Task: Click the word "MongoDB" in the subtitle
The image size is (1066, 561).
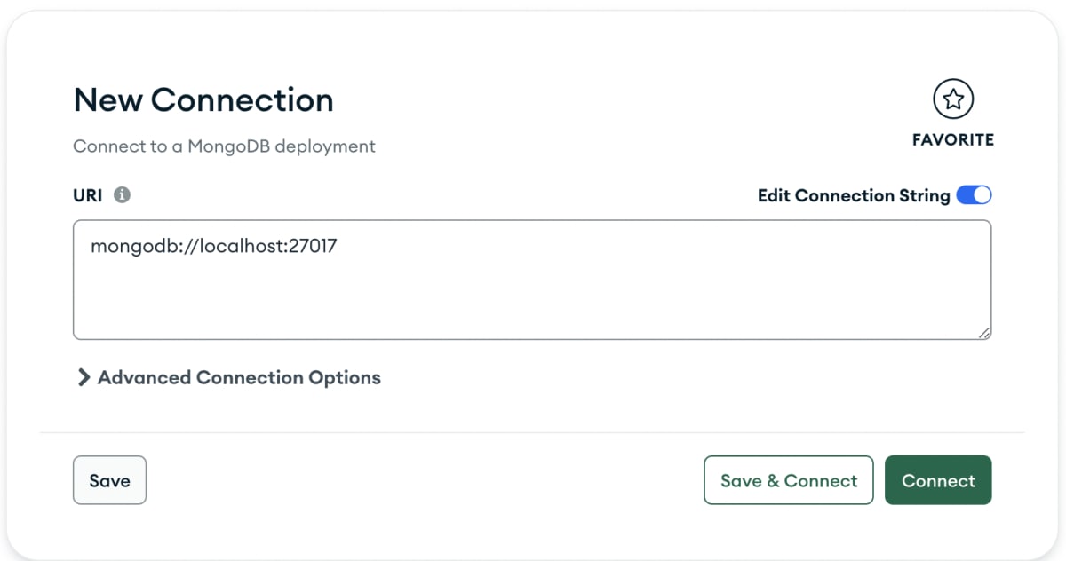Action: pyautogui.click(x=227, y=146)
